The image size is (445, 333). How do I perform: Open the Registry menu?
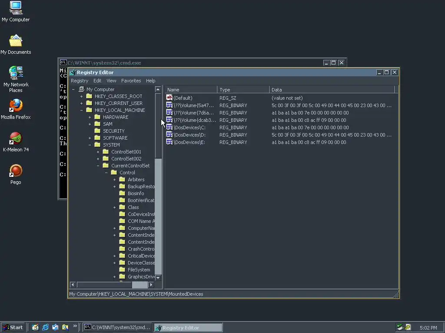[80, 81]
